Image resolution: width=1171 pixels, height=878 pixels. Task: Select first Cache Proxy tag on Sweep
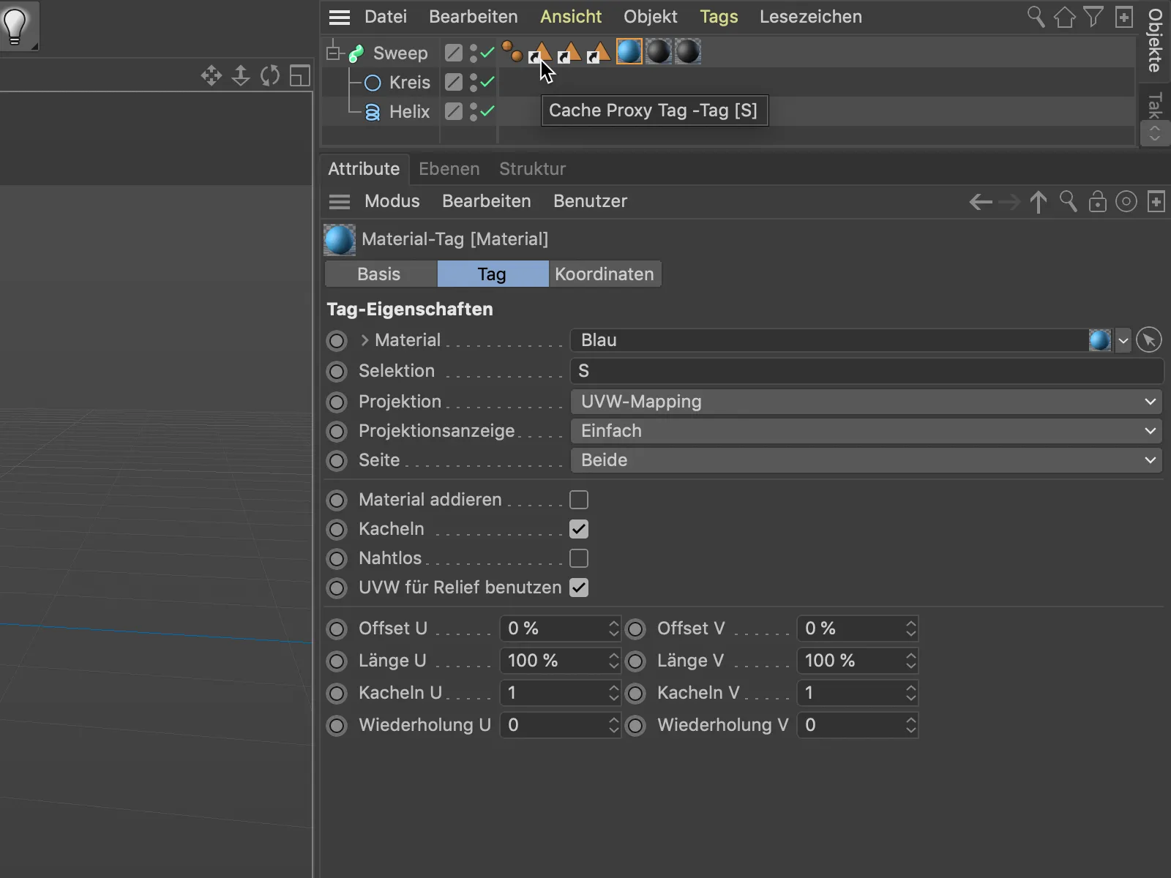coord(540,52)
